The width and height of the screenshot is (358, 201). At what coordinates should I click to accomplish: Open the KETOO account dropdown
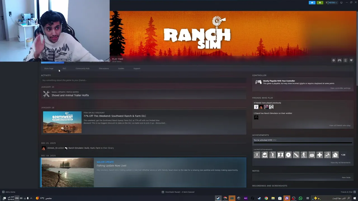point(333,3)
